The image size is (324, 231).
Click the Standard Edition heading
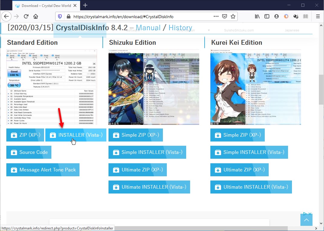(x=32, y=43)
